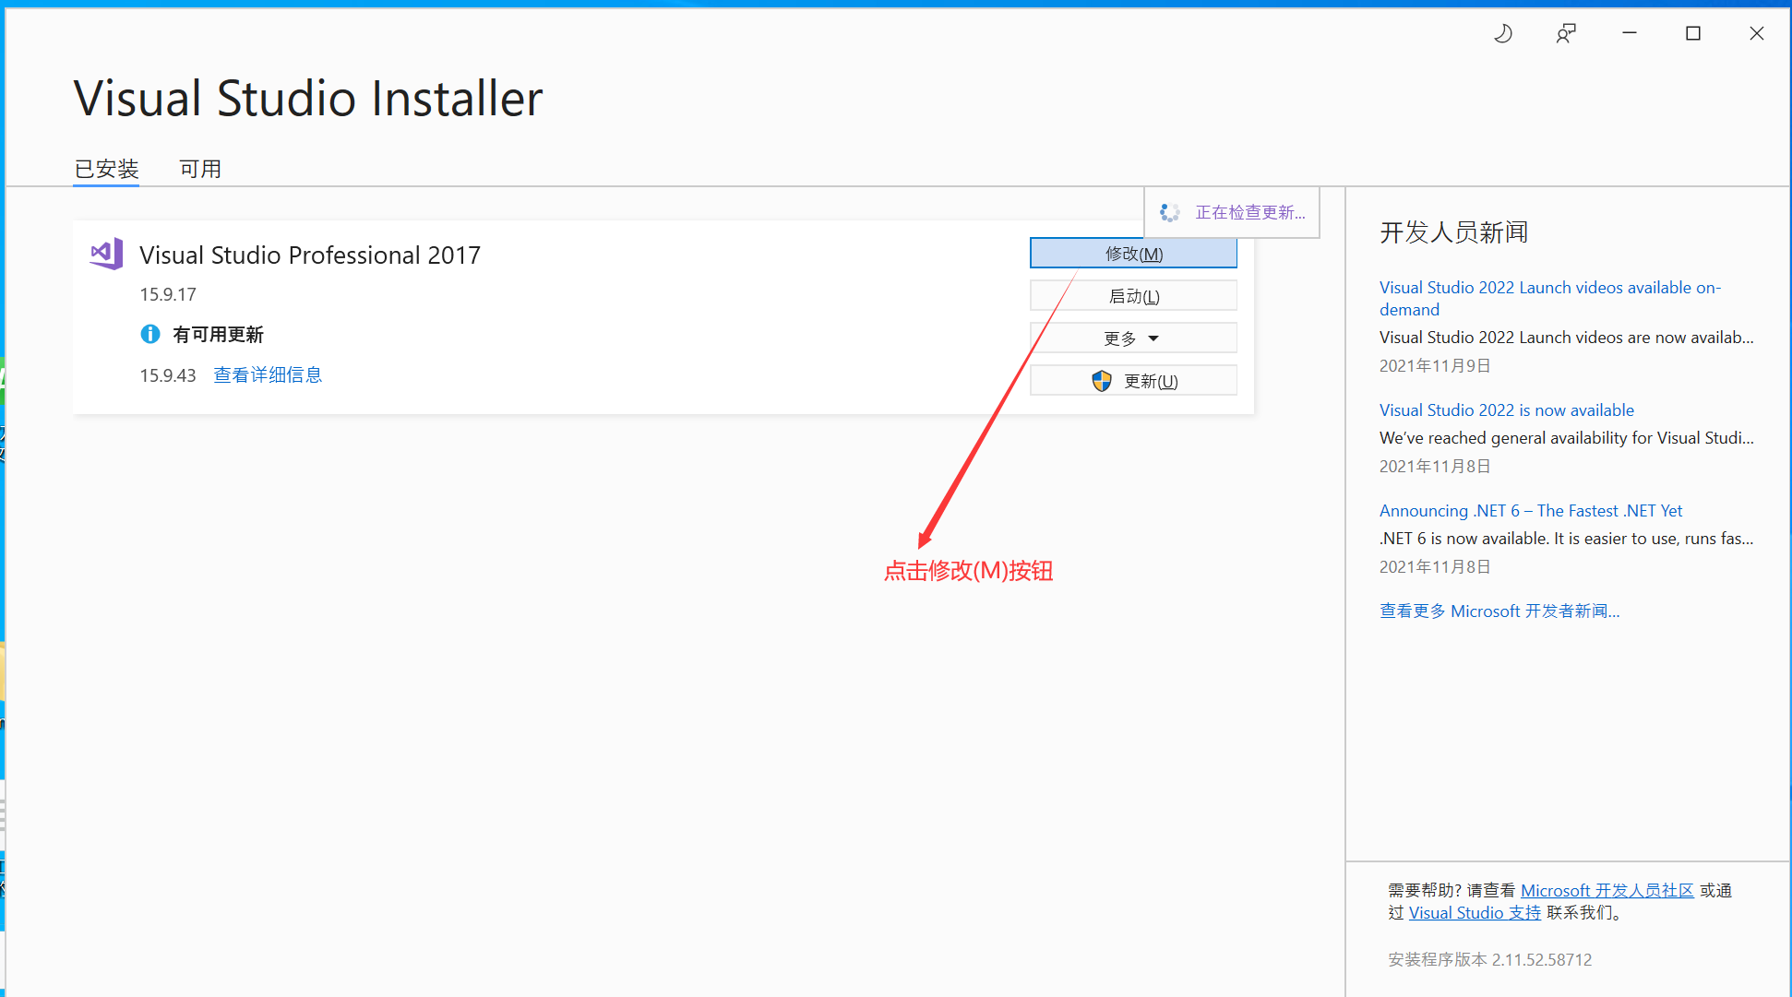Viewport: 1792px width, 997px height.
Task: Click the Visual Studio Professional 2017 purple logo
Action: click(x=104, y=255)
